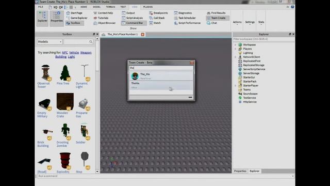Image resolution: width=330 pixels, height=186 pixels.
Task: Expand the Workspace tree node
Action: [236, 45]
